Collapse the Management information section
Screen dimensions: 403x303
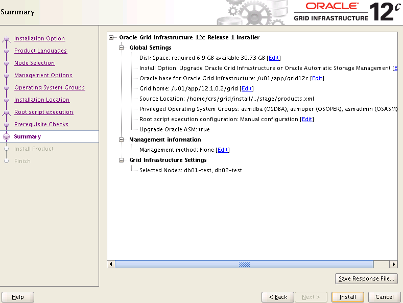[x=122, y=139]
